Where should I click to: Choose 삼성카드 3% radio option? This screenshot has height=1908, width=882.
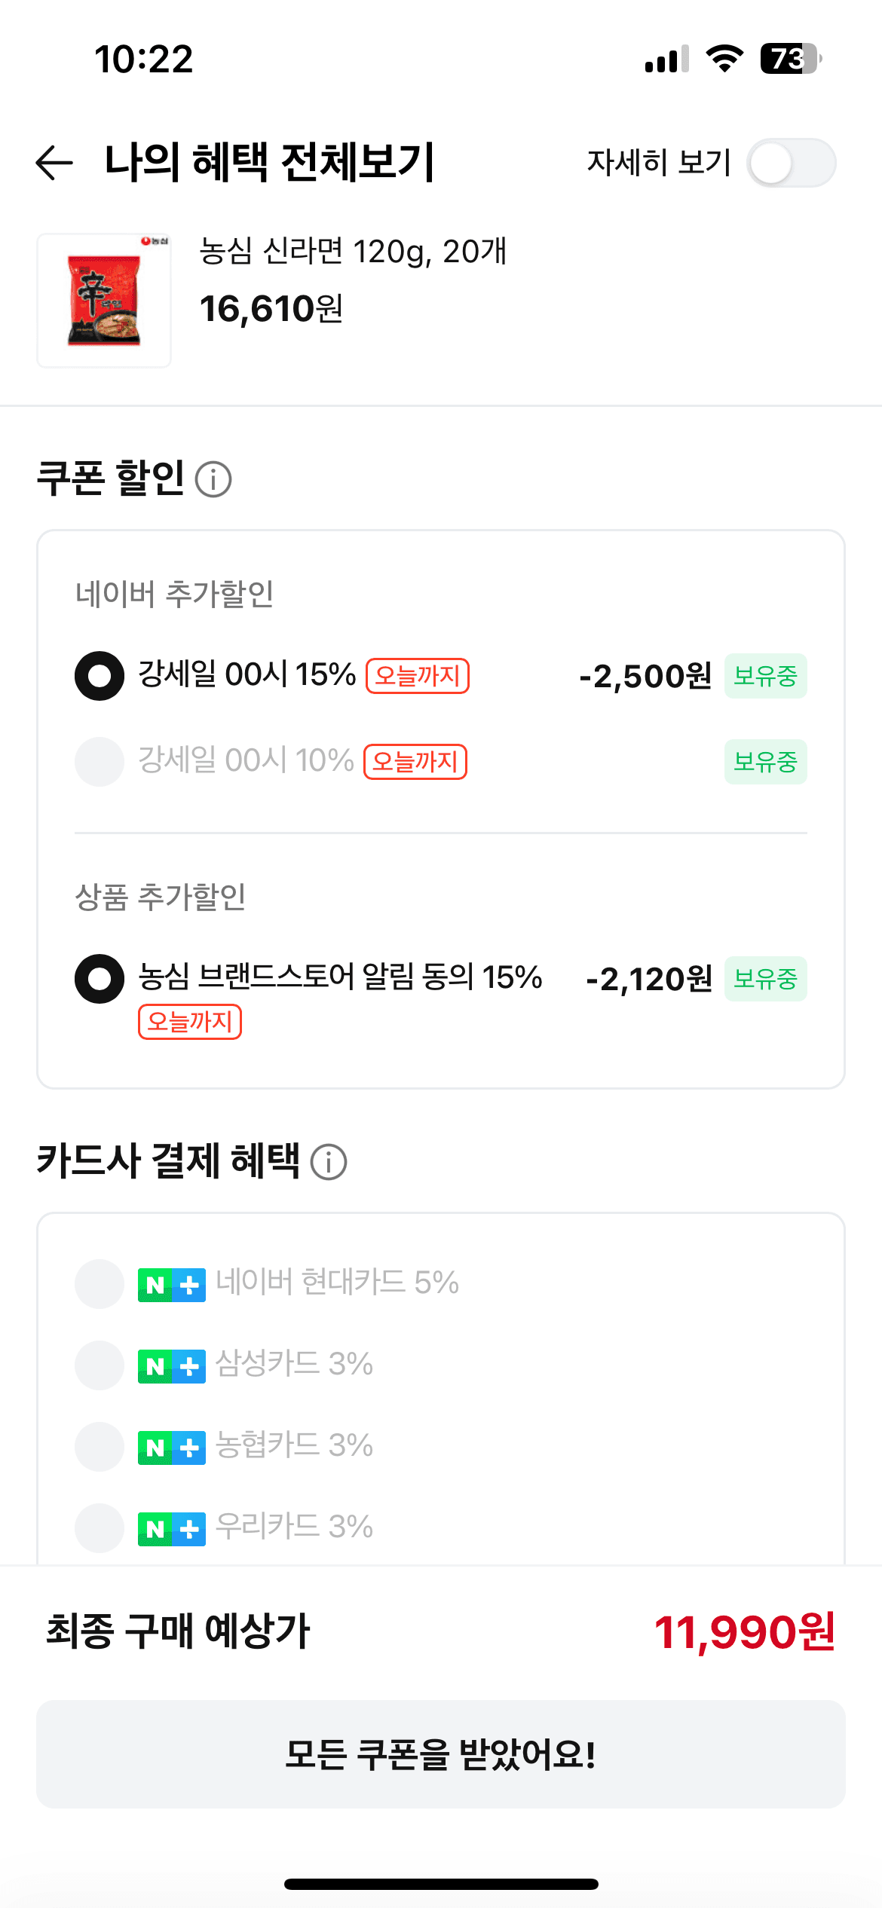[100, 1365]
